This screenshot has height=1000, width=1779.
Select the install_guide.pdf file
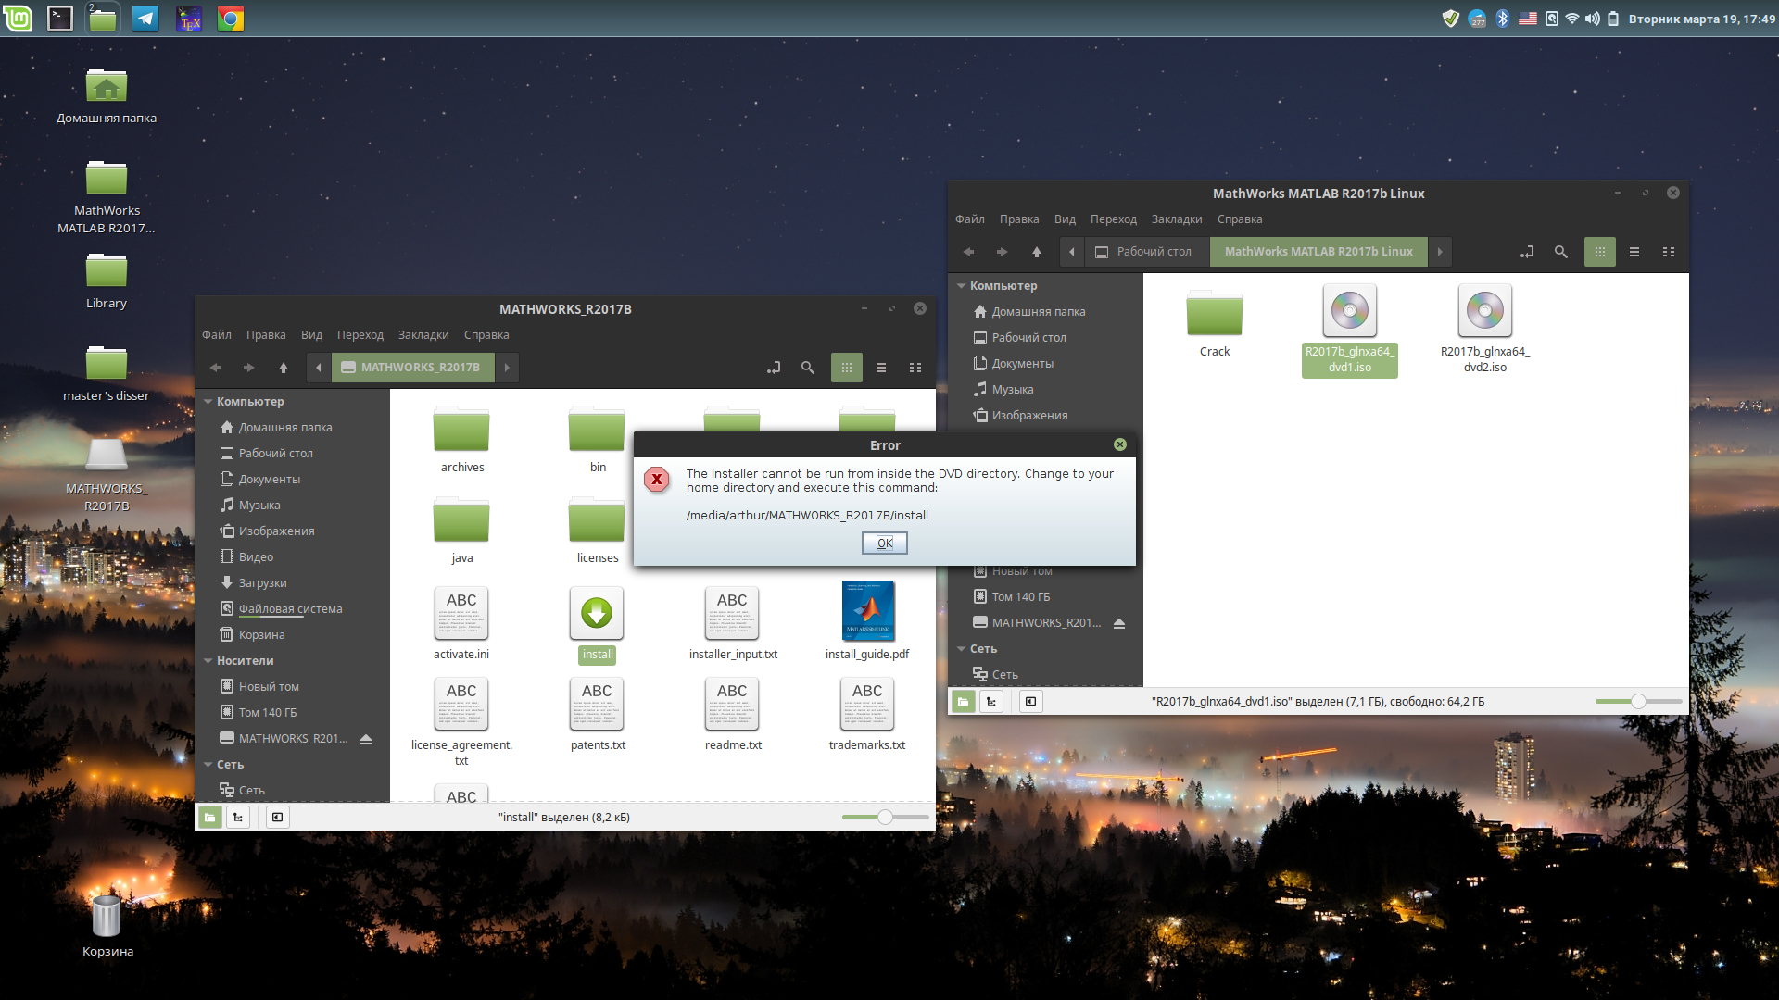click(867, 620)
